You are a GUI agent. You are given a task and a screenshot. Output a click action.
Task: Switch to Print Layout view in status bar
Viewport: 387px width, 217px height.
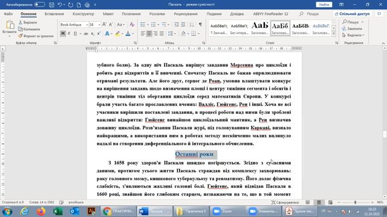[x=319, y=203]
